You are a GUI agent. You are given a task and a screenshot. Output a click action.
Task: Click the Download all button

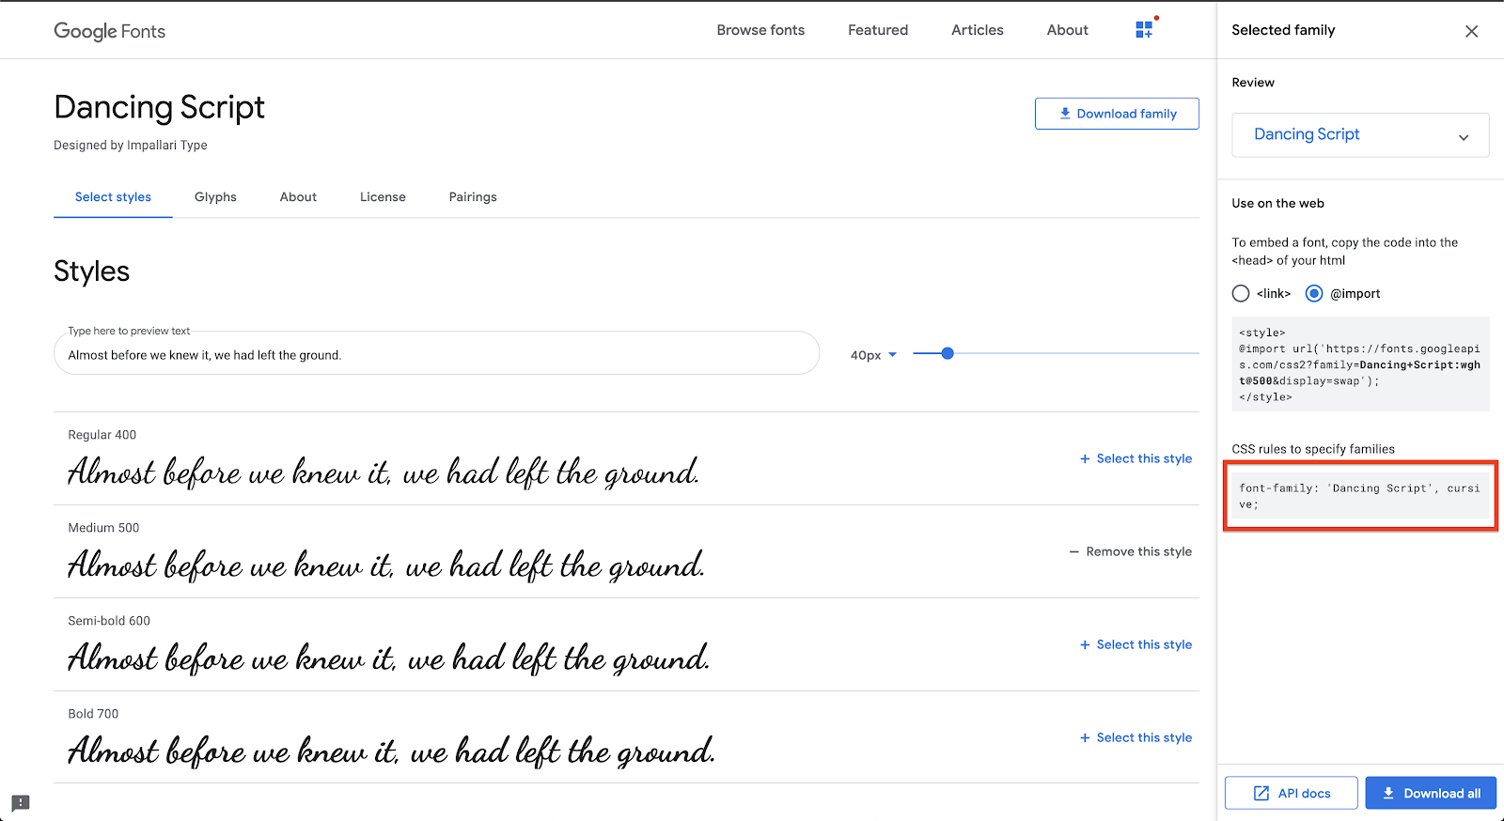point(1430,793)
